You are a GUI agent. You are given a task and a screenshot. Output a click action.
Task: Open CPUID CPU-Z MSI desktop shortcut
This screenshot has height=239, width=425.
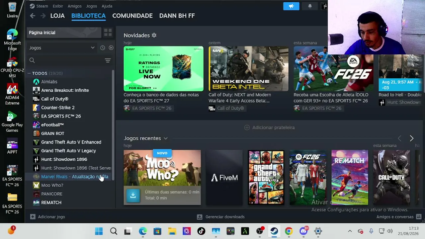click(x=12, y=67)
